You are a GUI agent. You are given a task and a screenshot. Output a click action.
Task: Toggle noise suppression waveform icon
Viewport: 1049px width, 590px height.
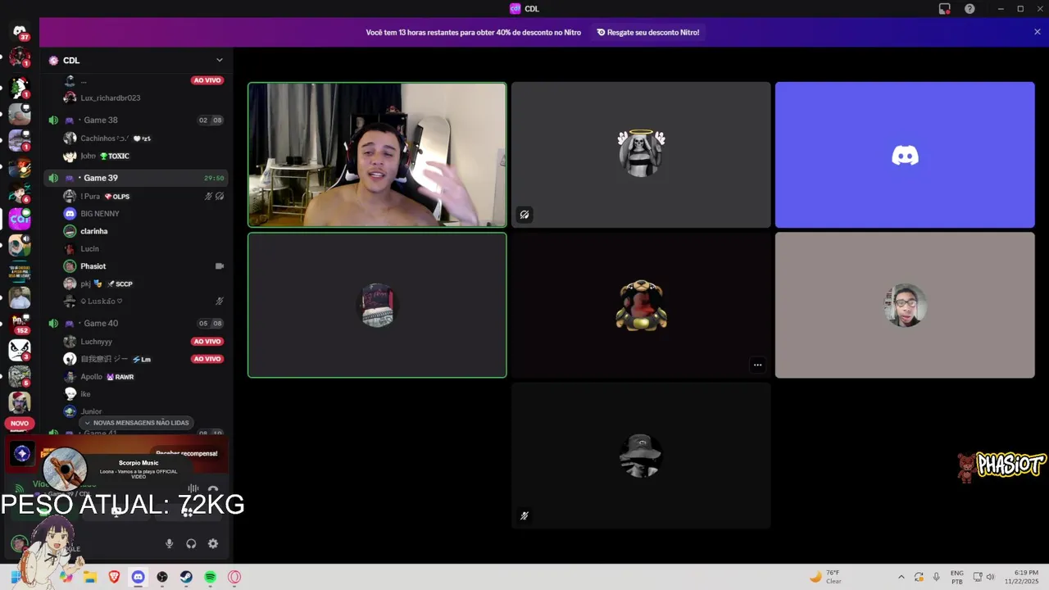(193, 489)
